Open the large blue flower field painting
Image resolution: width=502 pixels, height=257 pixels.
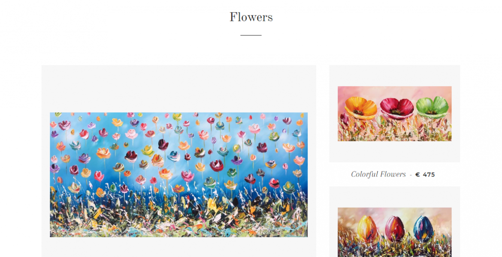[178, 174]
